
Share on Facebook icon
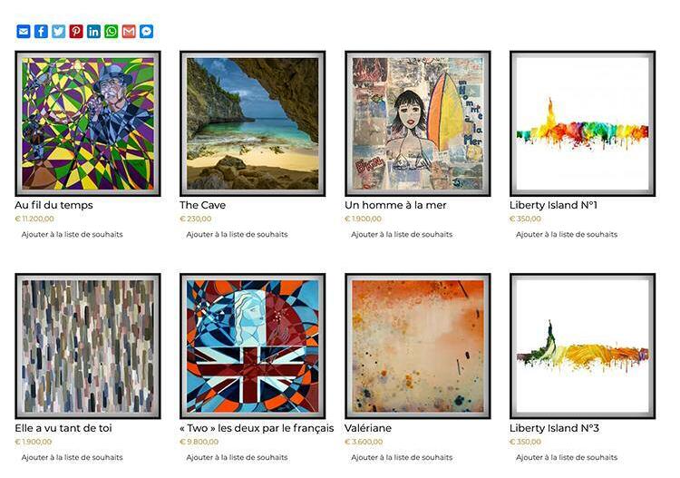click(41, 31)
